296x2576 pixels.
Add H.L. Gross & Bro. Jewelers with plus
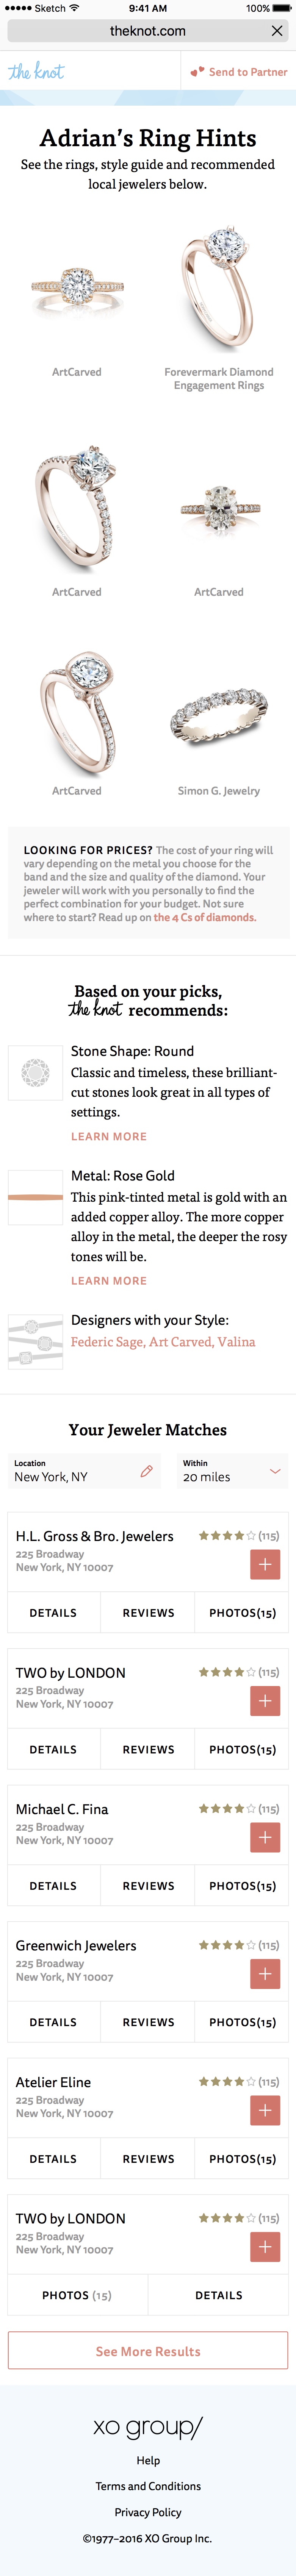(265, 1564)
